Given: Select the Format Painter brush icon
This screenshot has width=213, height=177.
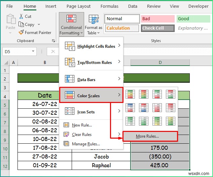Looking at the screenshot, I should coord(21,32).
